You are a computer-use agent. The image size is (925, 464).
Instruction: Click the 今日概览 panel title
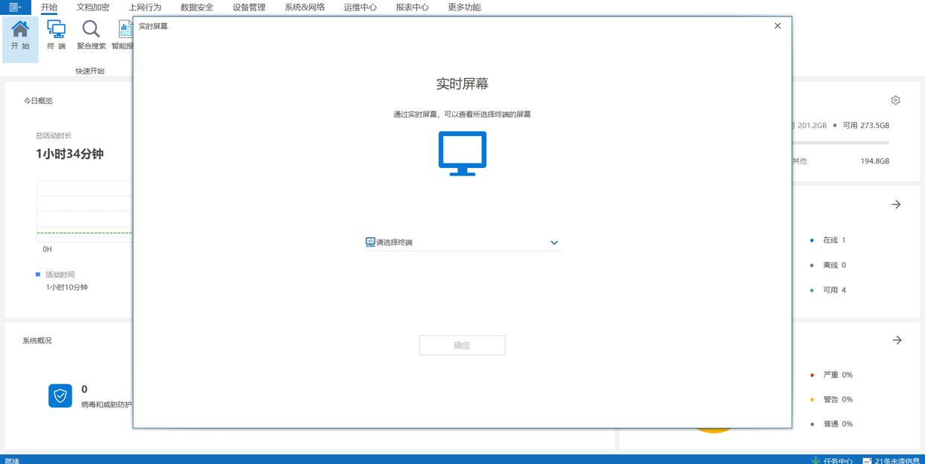[37, 100]
